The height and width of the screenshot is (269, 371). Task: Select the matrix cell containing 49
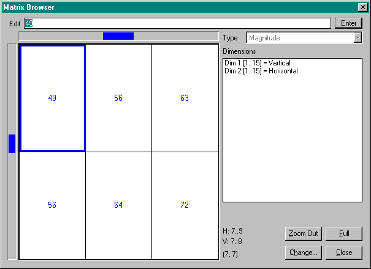coord(52,98)
